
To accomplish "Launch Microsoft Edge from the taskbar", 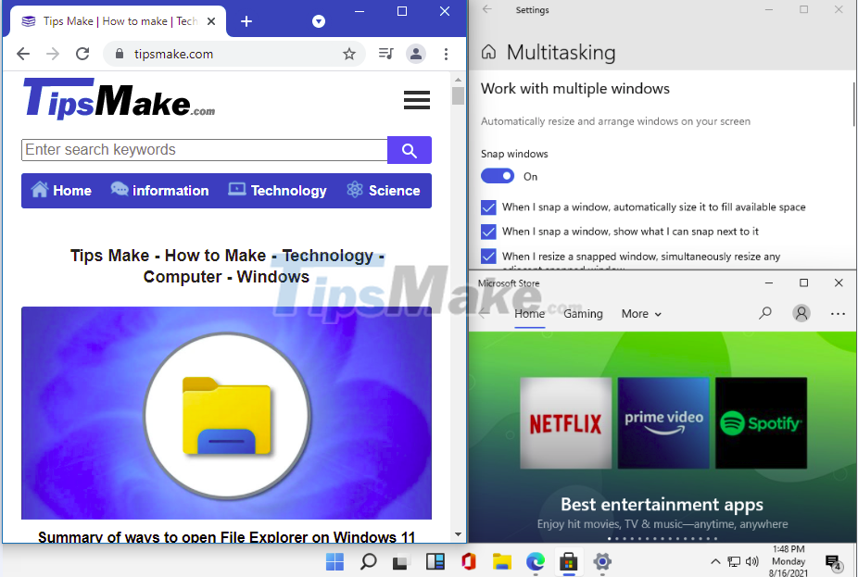I will (x=535, y=561).
